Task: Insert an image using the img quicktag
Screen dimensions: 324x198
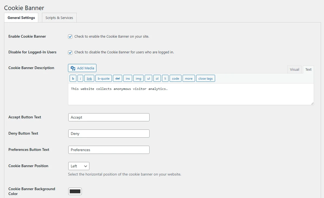Action: click(138, 79)
